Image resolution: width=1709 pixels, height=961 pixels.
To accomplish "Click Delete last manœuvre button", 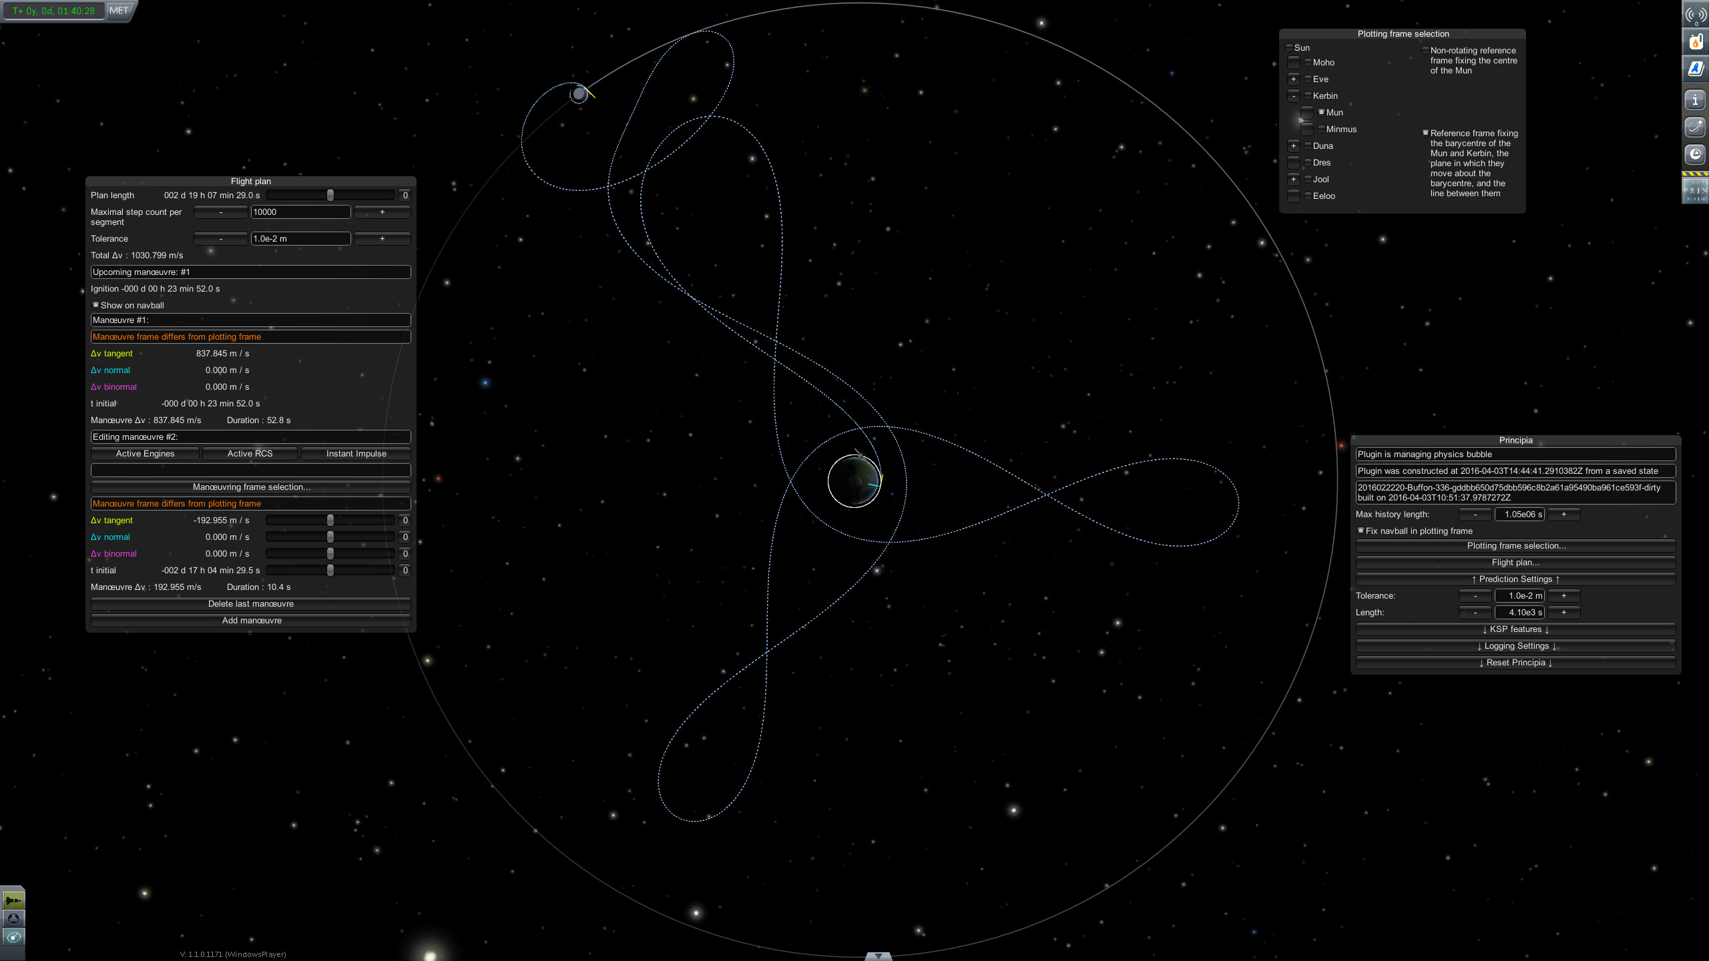I will pos(250,604).
